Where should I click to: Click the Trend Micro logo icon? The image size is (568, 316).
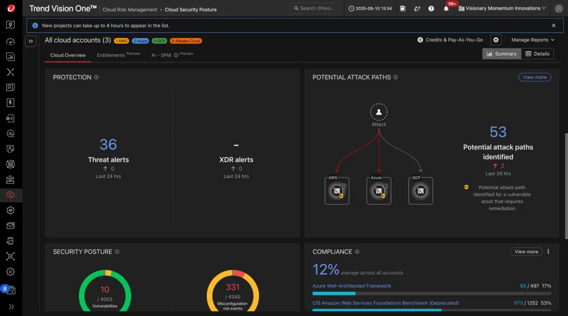click(10, 8)
